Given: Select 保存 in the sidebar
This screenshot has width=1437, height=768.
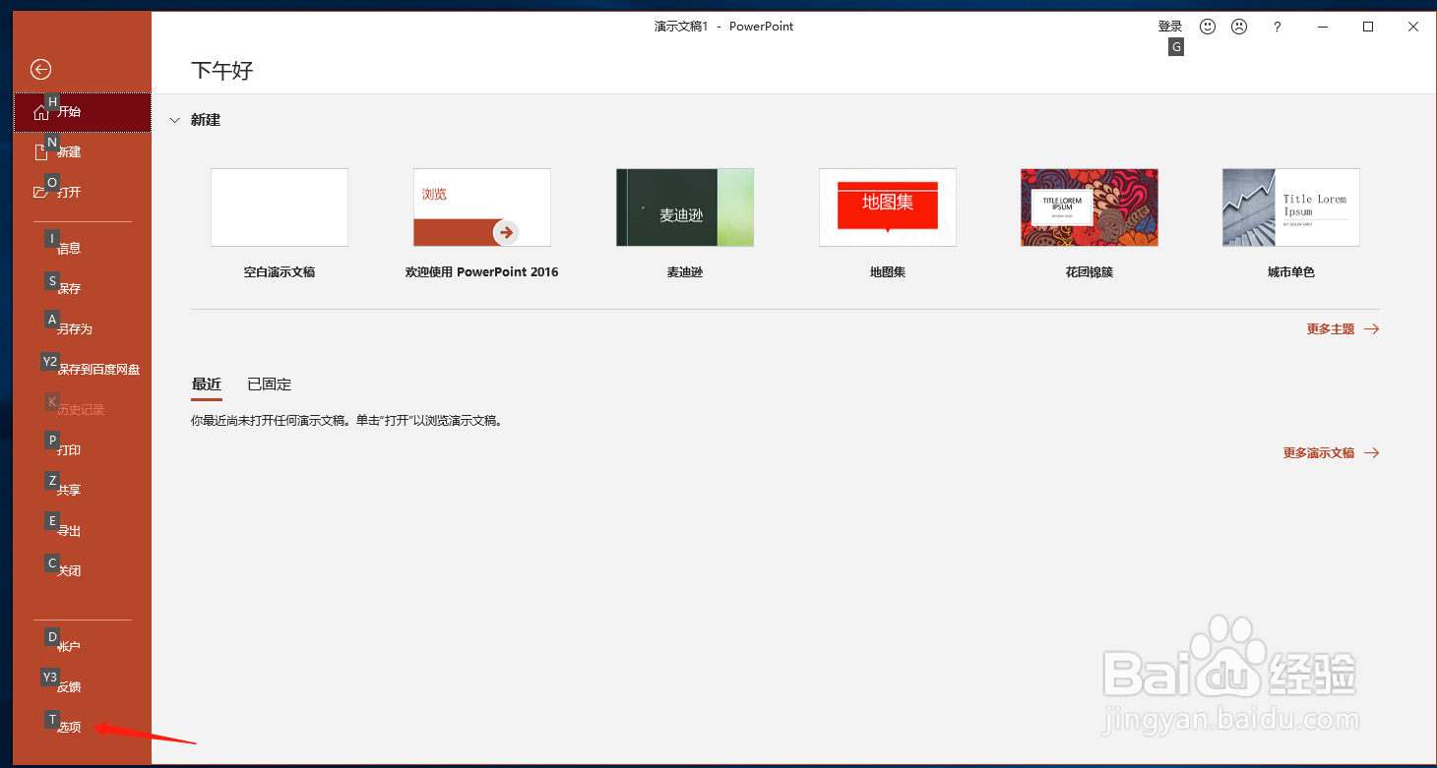Looking at the screenshot, I should pyautogui.click(x=83, y=289).
